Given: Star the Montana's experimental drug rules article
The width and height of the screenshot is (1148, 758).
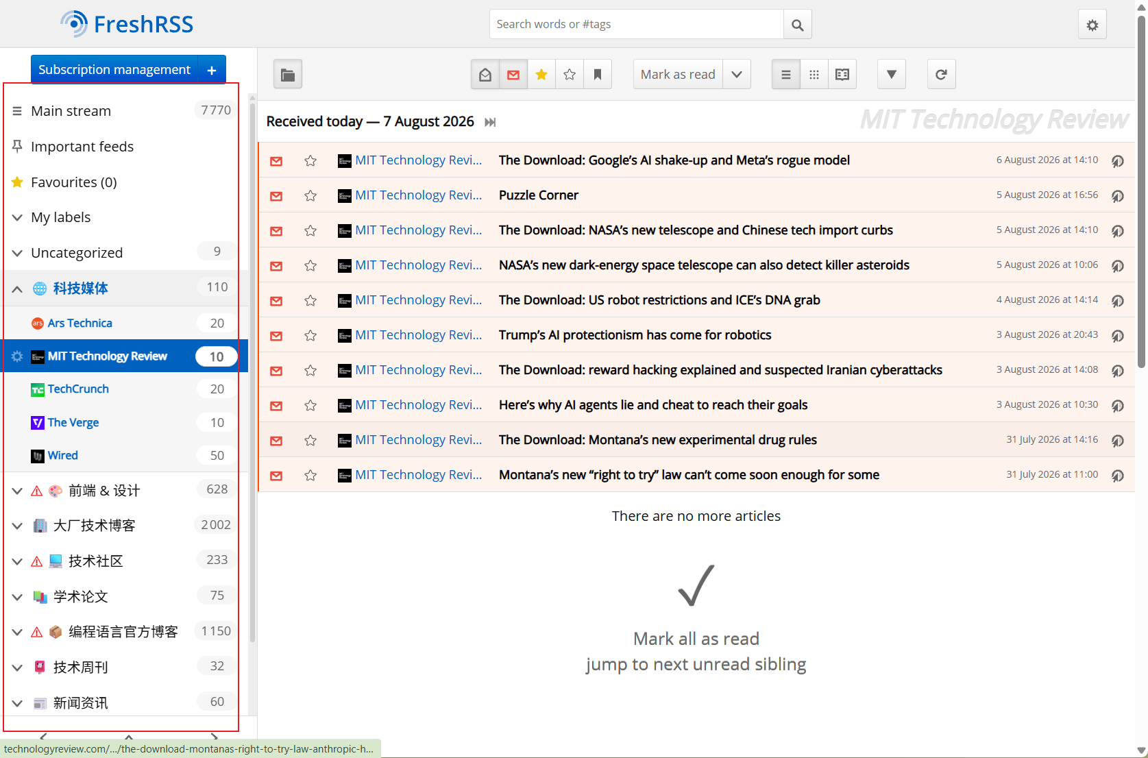Looking at the screenshot, I should (310, 441).
